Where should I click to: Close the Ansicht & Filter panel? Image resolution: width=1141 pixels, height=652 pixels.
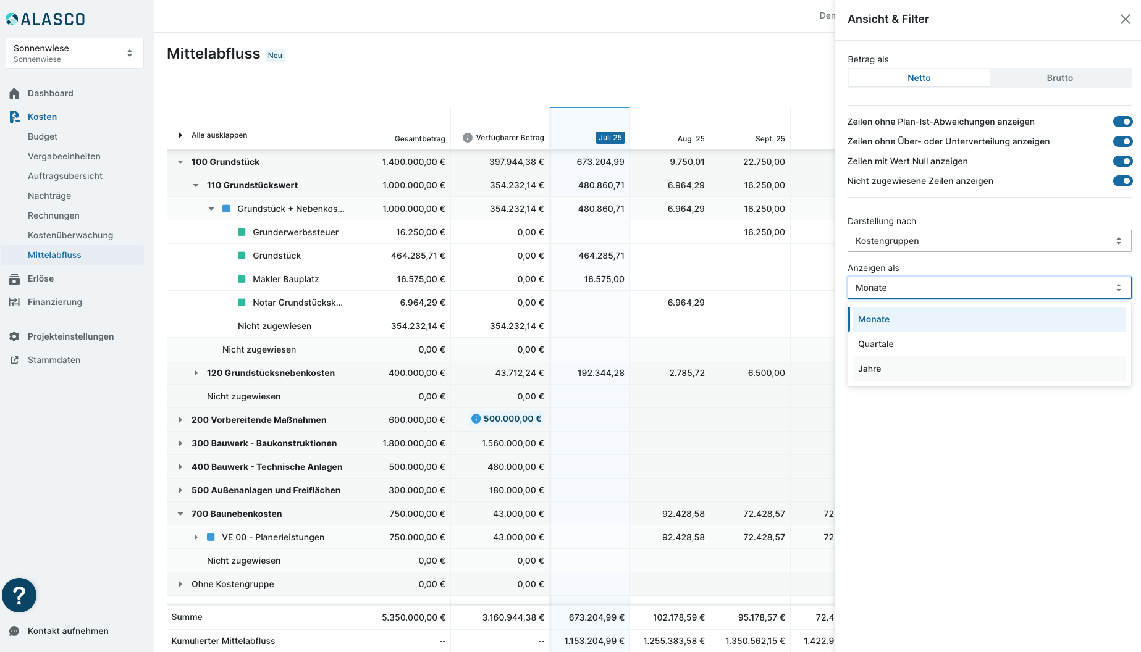(1125, 19)
